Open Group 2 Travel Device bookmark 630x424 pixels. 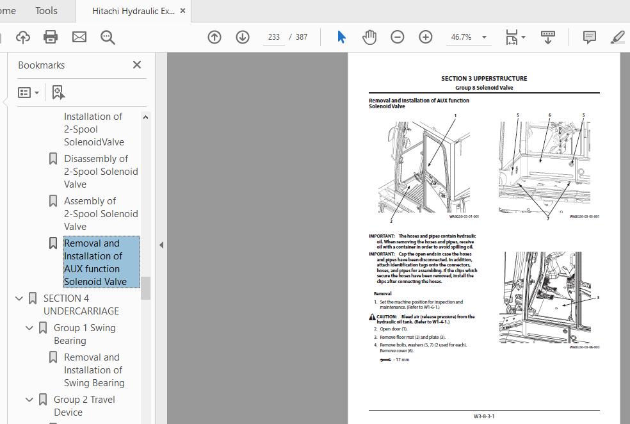click(x=85, y=406)
